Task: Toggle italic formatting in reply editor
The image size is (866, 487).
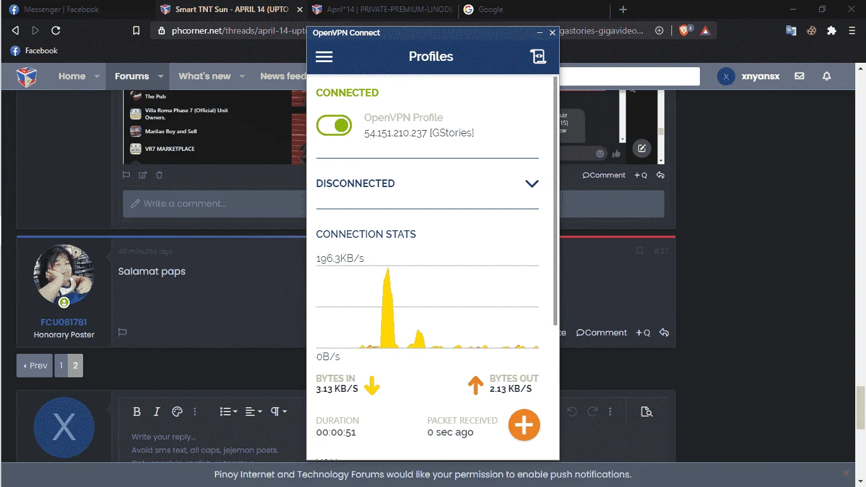Action: pyautogui.click(x=157, y=412)
